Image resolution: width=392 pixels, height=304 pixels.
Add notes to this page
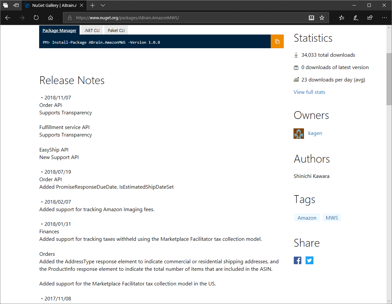coord(356,18)
